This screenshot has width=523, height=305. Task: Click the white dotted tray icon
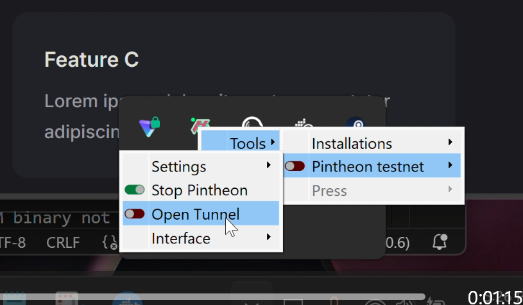[301, 124]
